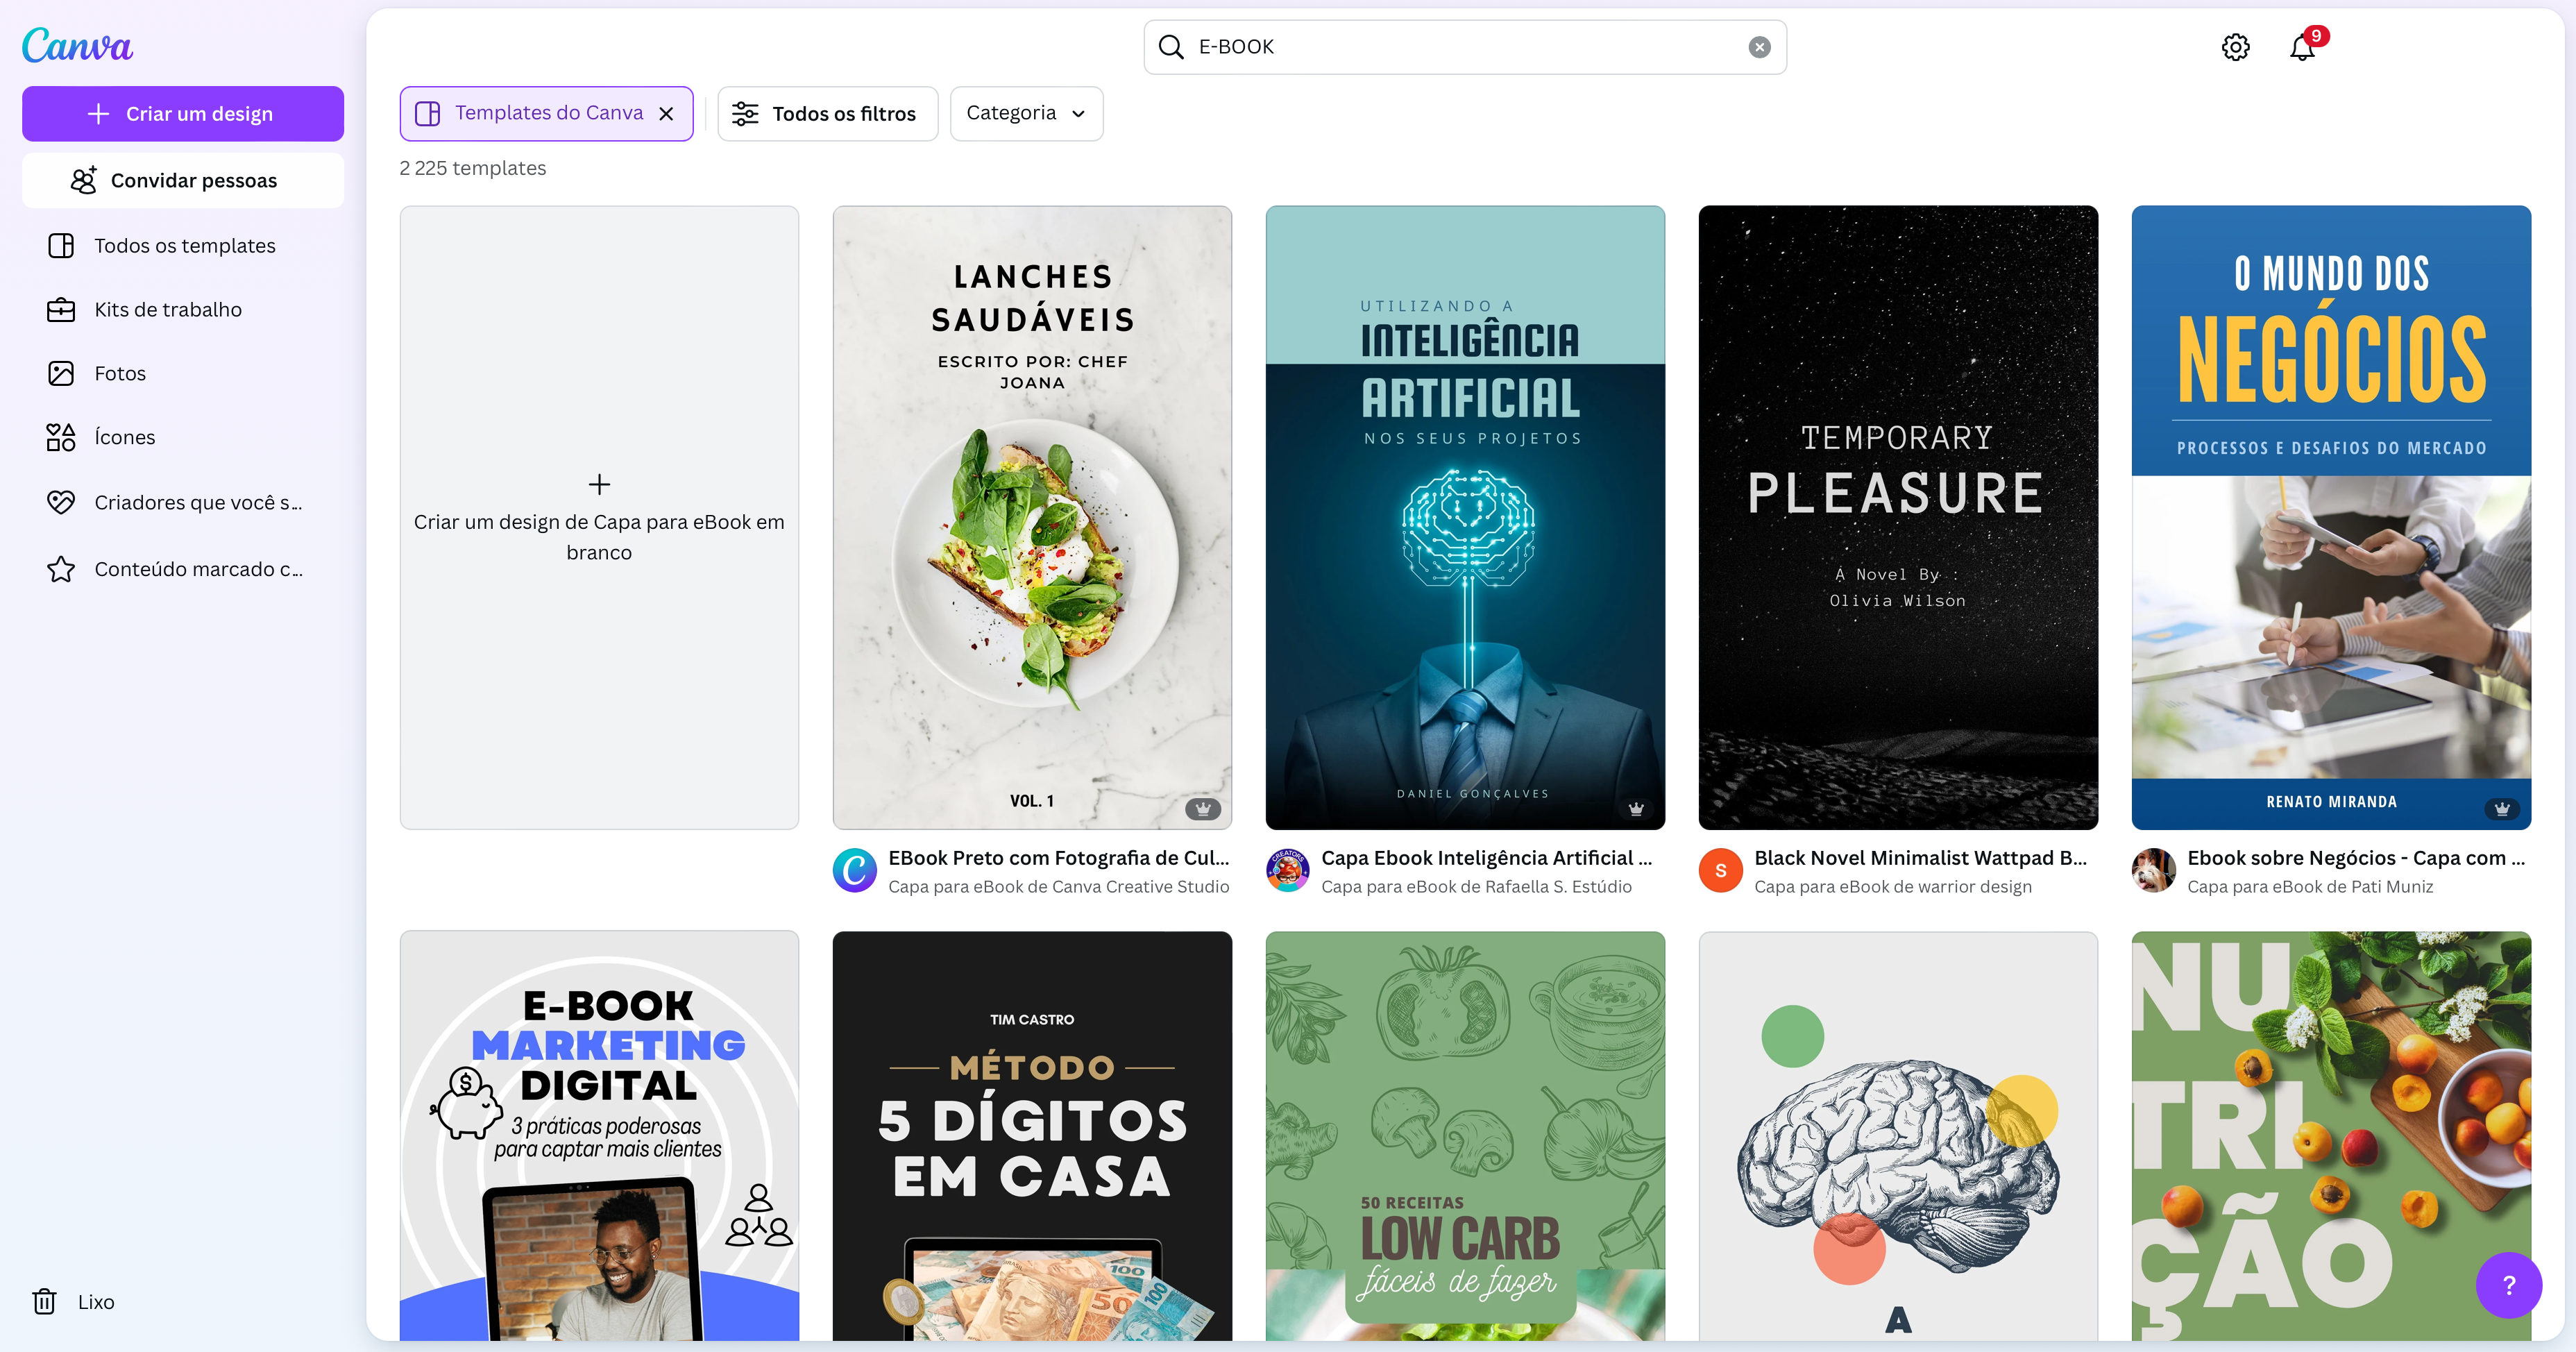The width and height of the screenshot is (2576, 1352).
Task: Click the Canva logo
Action: pyautogui.click(x=77, y=45)
